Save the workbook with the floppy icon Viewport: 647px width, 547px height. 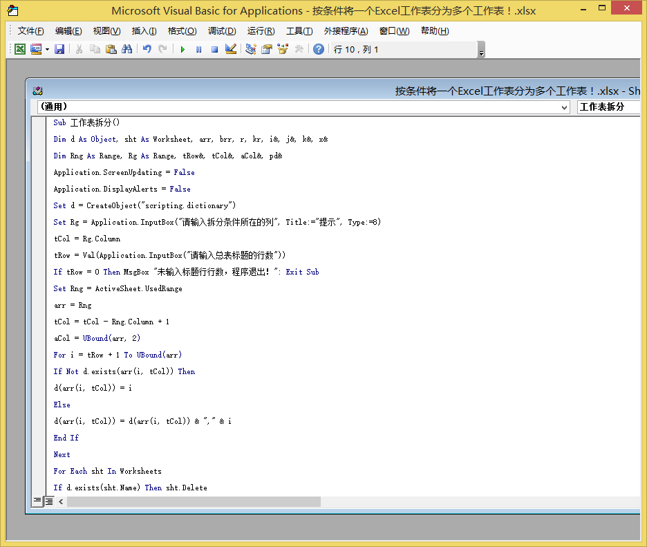point(59,50)
